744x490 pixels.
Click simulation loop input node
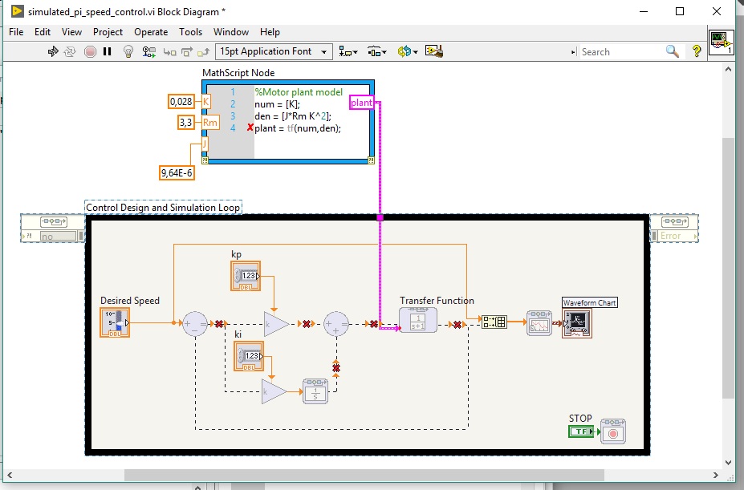click(x=53, y=229)
